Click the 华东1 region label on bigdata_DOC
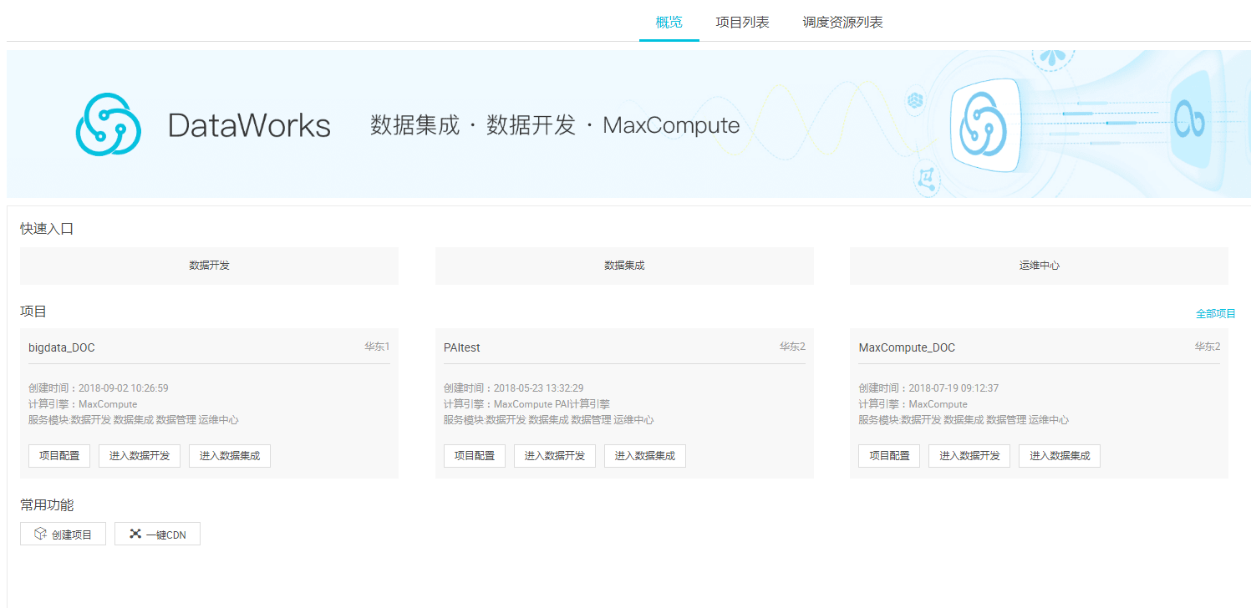The image size is (1251, 608). pos(377,346)
